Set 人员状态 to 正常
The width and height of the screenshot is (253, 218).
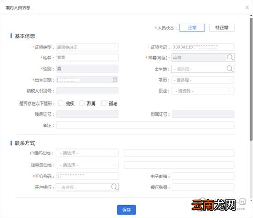[x=192, y=28]
